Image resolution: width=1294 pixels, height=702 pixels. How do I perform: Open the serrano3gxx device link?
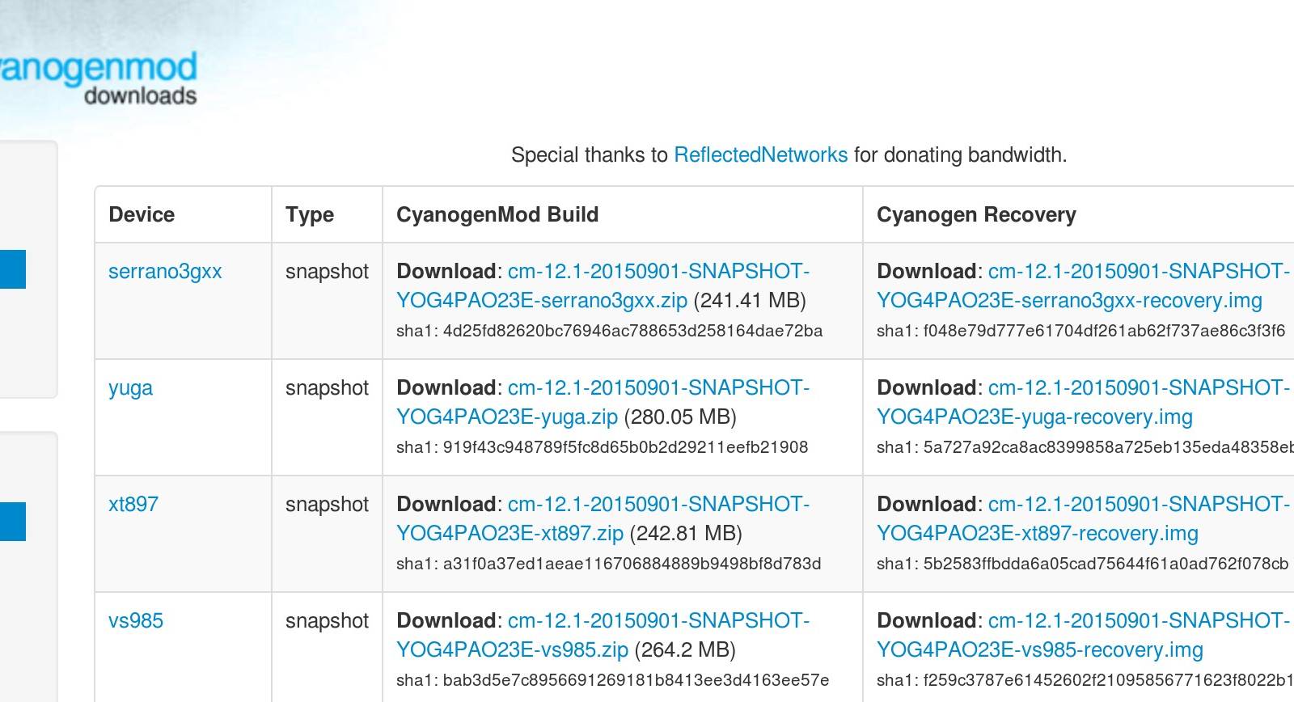165,271
